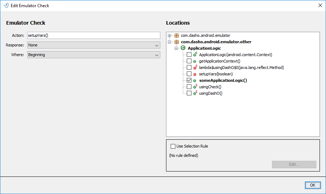Click the usingCheck() static method icon
This screenshot has height=194, width=326.
pyautogui.click(x=195, y=87)
